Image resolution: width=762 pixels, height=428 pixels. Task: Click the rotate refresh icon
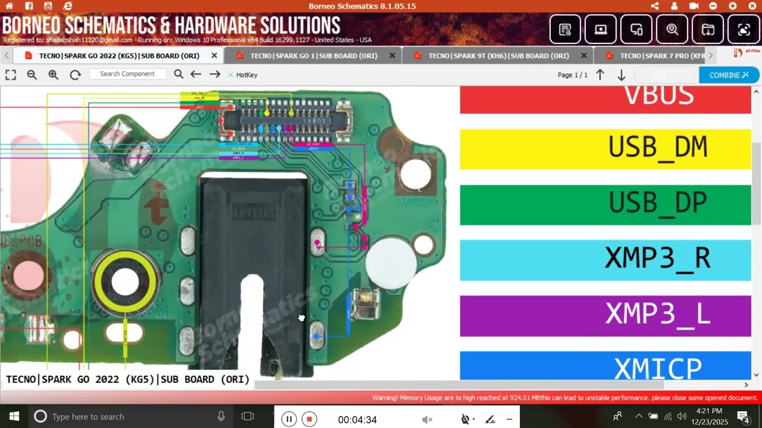tap(75, 75)
